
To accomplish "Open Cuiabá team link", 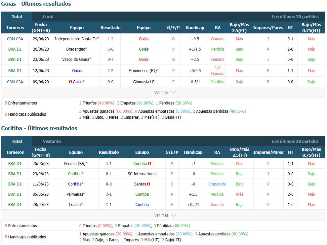I will pyautogui.click(x=75, y=205).
